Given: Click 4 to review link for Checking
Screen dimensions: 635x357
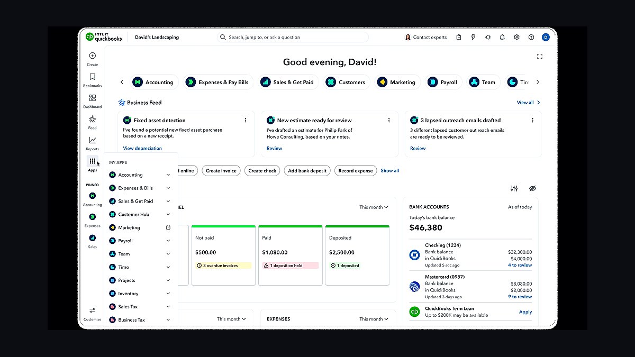Looking at the screenshot, I should tap(520, 265).
